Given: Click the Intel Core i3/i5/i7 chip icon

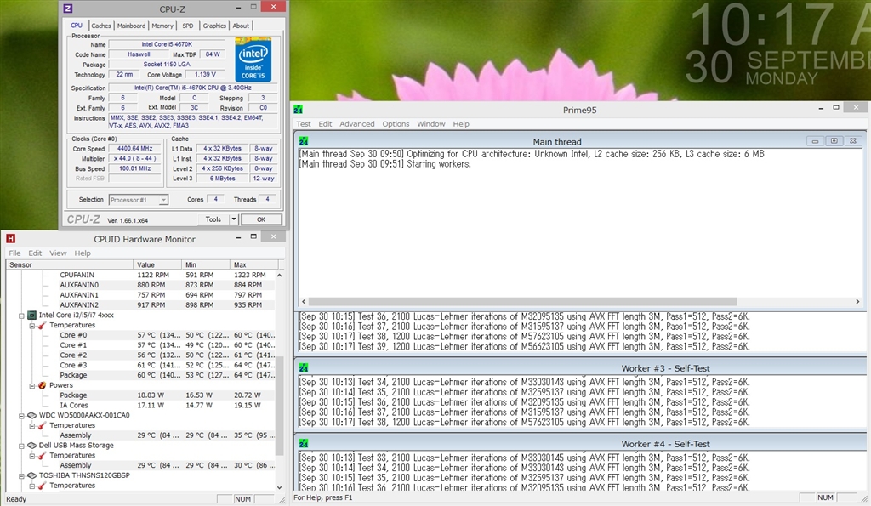Looking at the screenshot, I should click(x=32, y=315).
